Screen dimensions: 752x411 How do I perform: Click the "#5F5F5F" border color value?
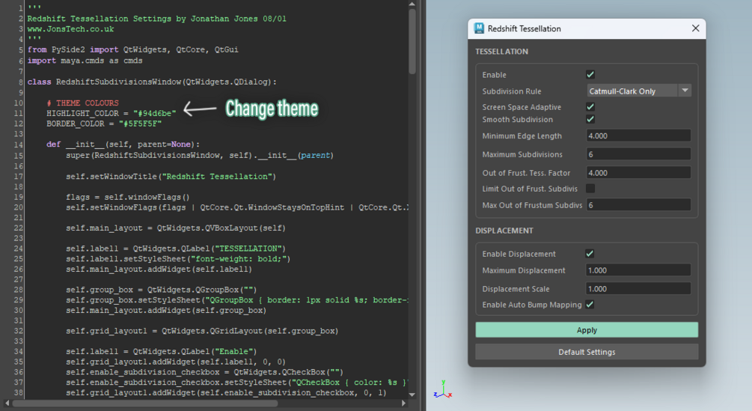point(140,124)
